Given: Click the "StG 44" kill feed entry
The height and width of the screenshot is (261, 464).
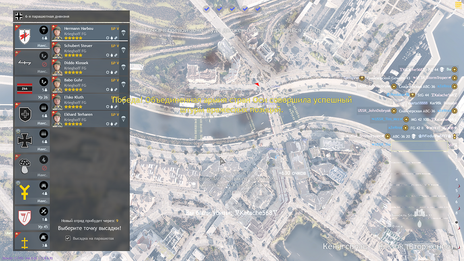Looking at the screenshot, I should click(x=423, y=95).
